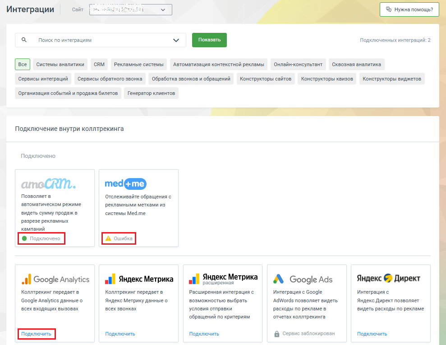Choose the Сквозная аналитика filter
Viewport: 446px width, 345px height.
[x=356, y=64]
